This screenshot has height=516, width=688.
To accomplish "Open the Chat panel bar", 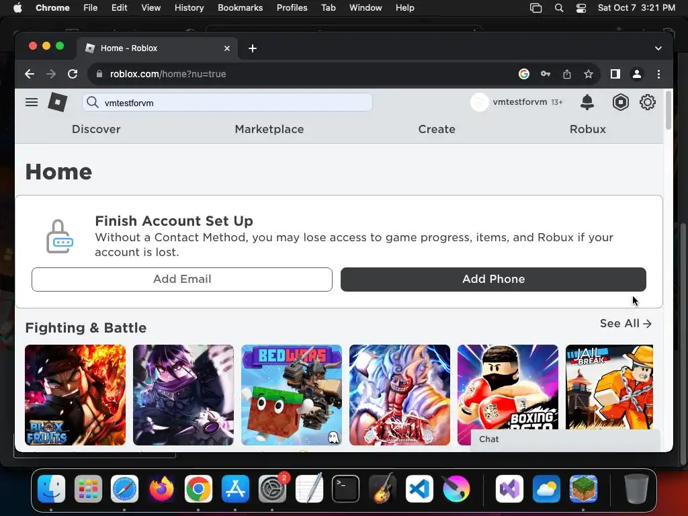I will (565, 439).
